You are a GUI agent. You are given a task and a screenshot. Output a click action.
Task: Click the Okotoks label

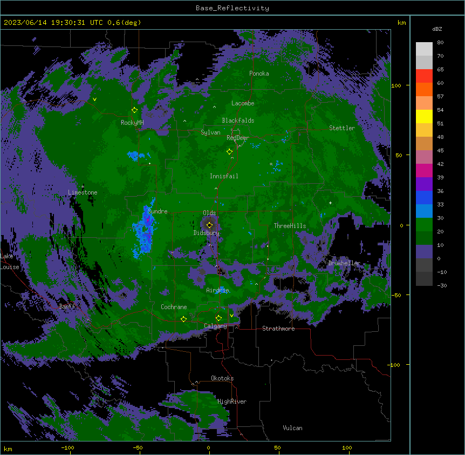pos(222,378)
